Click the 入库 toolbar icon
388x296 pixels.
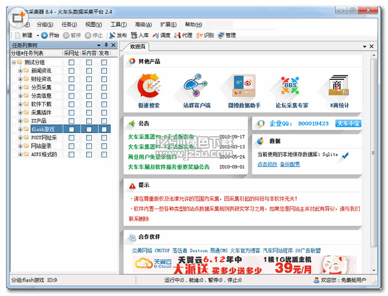(x=134, y=36)
